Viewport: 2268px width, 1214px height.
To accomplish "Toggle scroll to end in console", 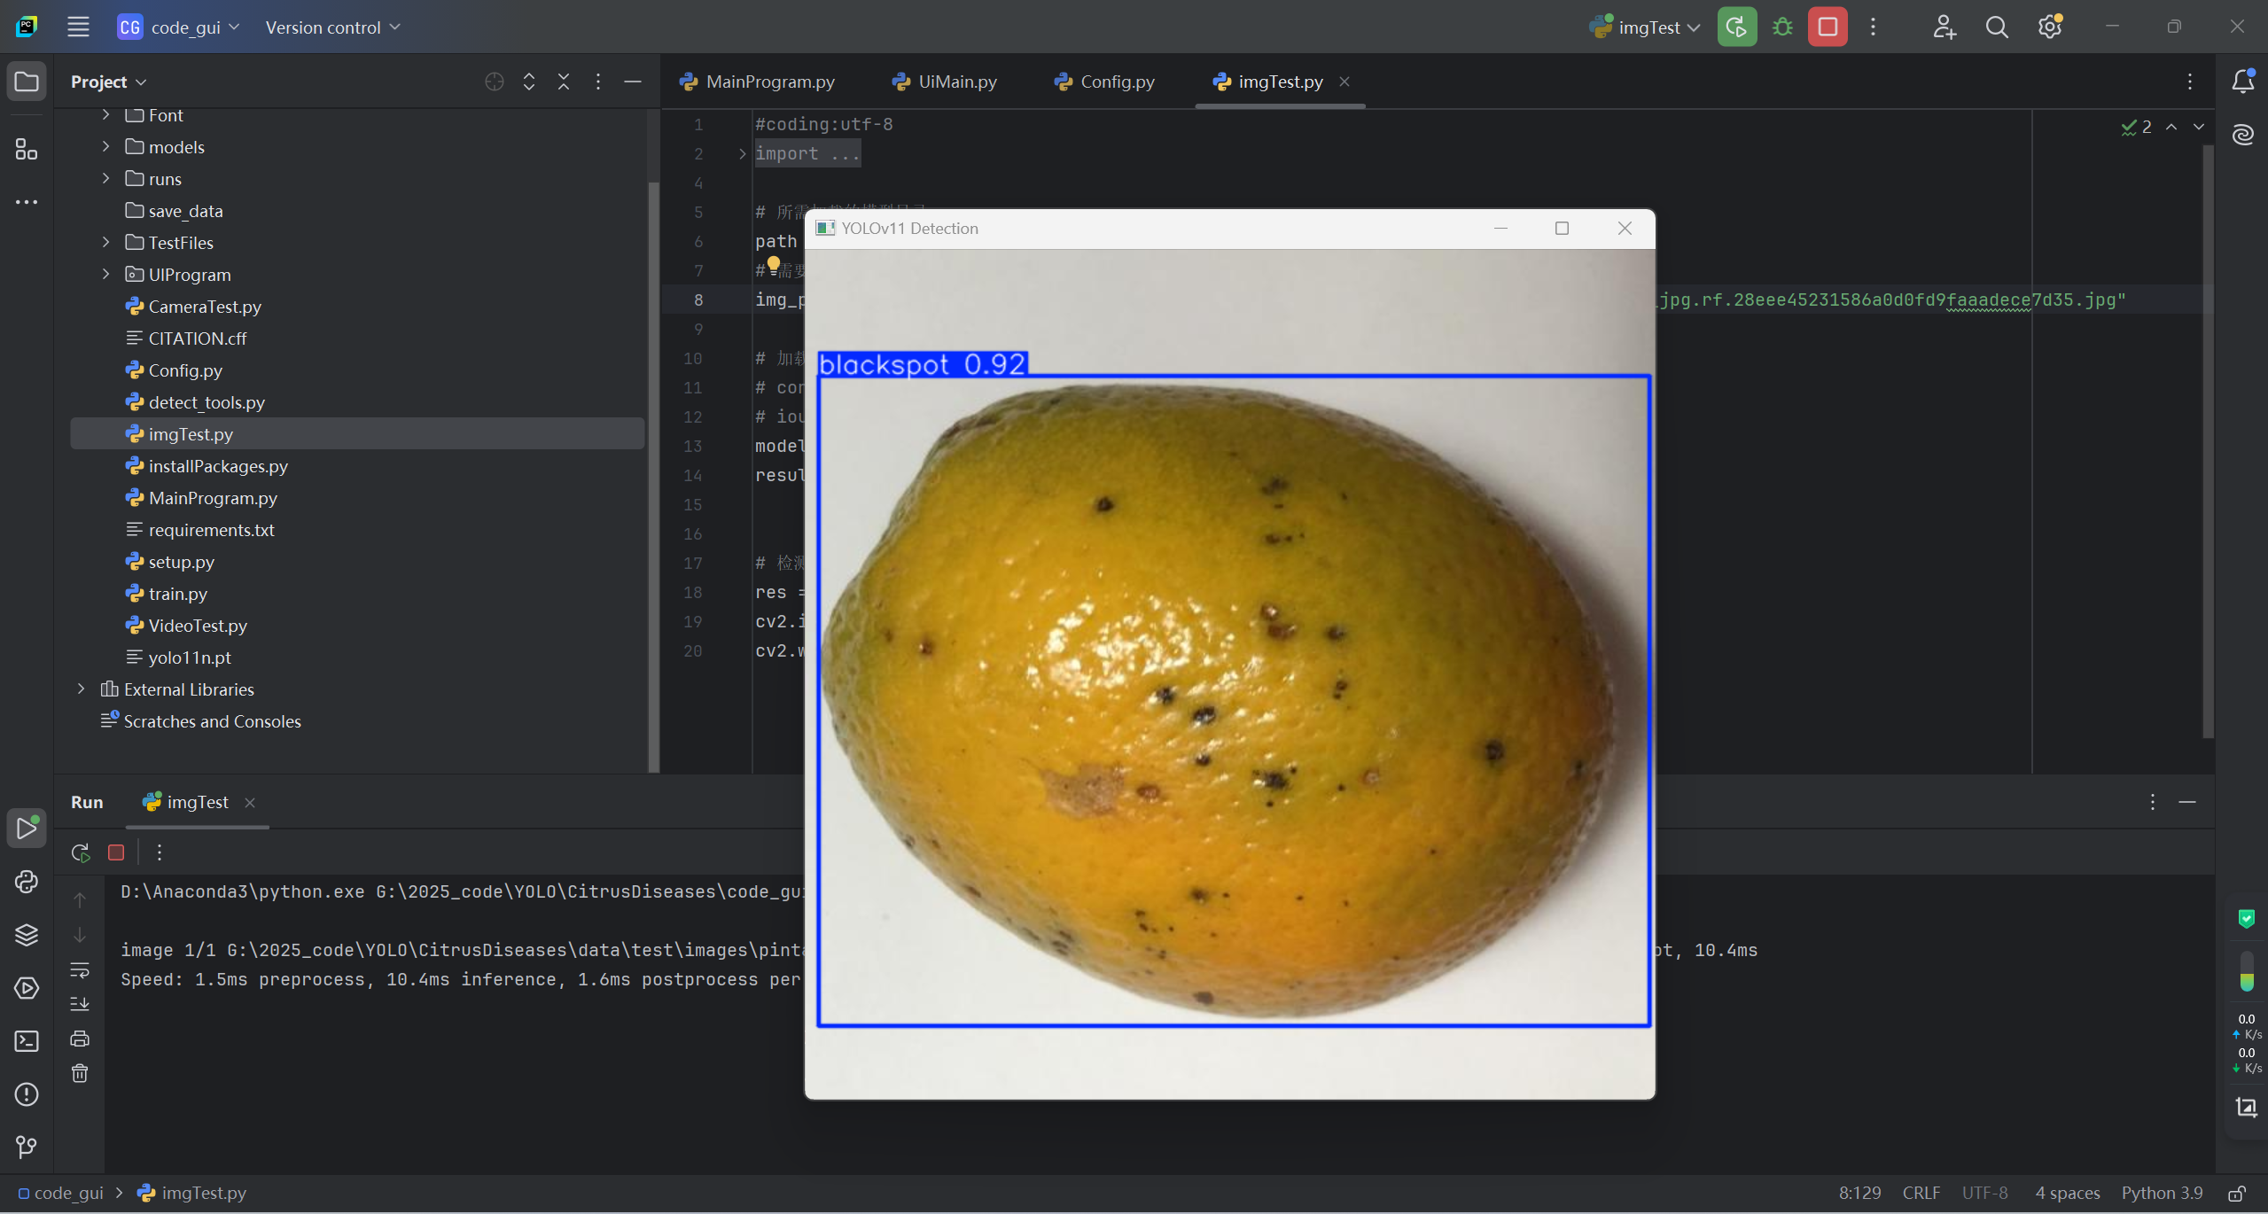I will point(80,1004).
